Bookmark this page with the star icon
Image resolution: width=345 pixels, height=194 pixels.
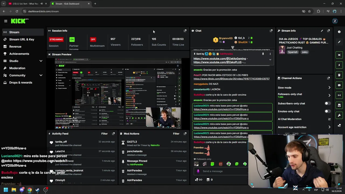point(309,11)
